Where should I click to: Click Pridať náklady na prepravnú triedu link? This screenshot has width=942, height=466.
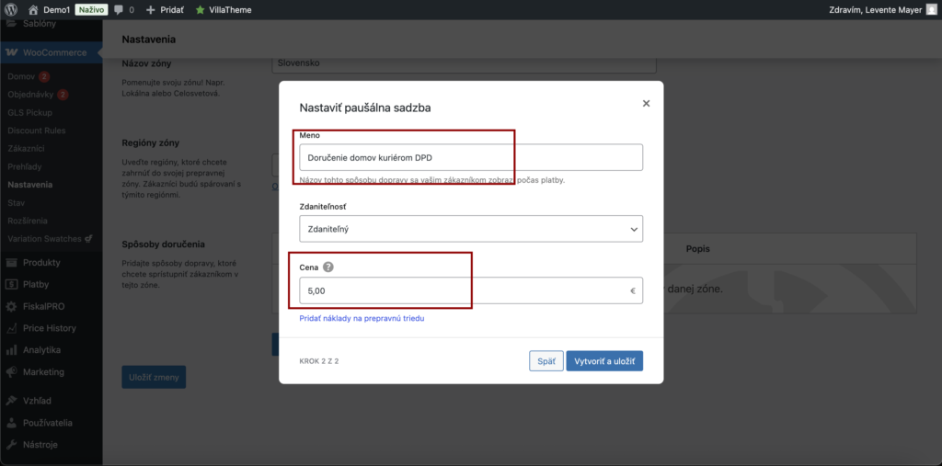coord(362,318)
